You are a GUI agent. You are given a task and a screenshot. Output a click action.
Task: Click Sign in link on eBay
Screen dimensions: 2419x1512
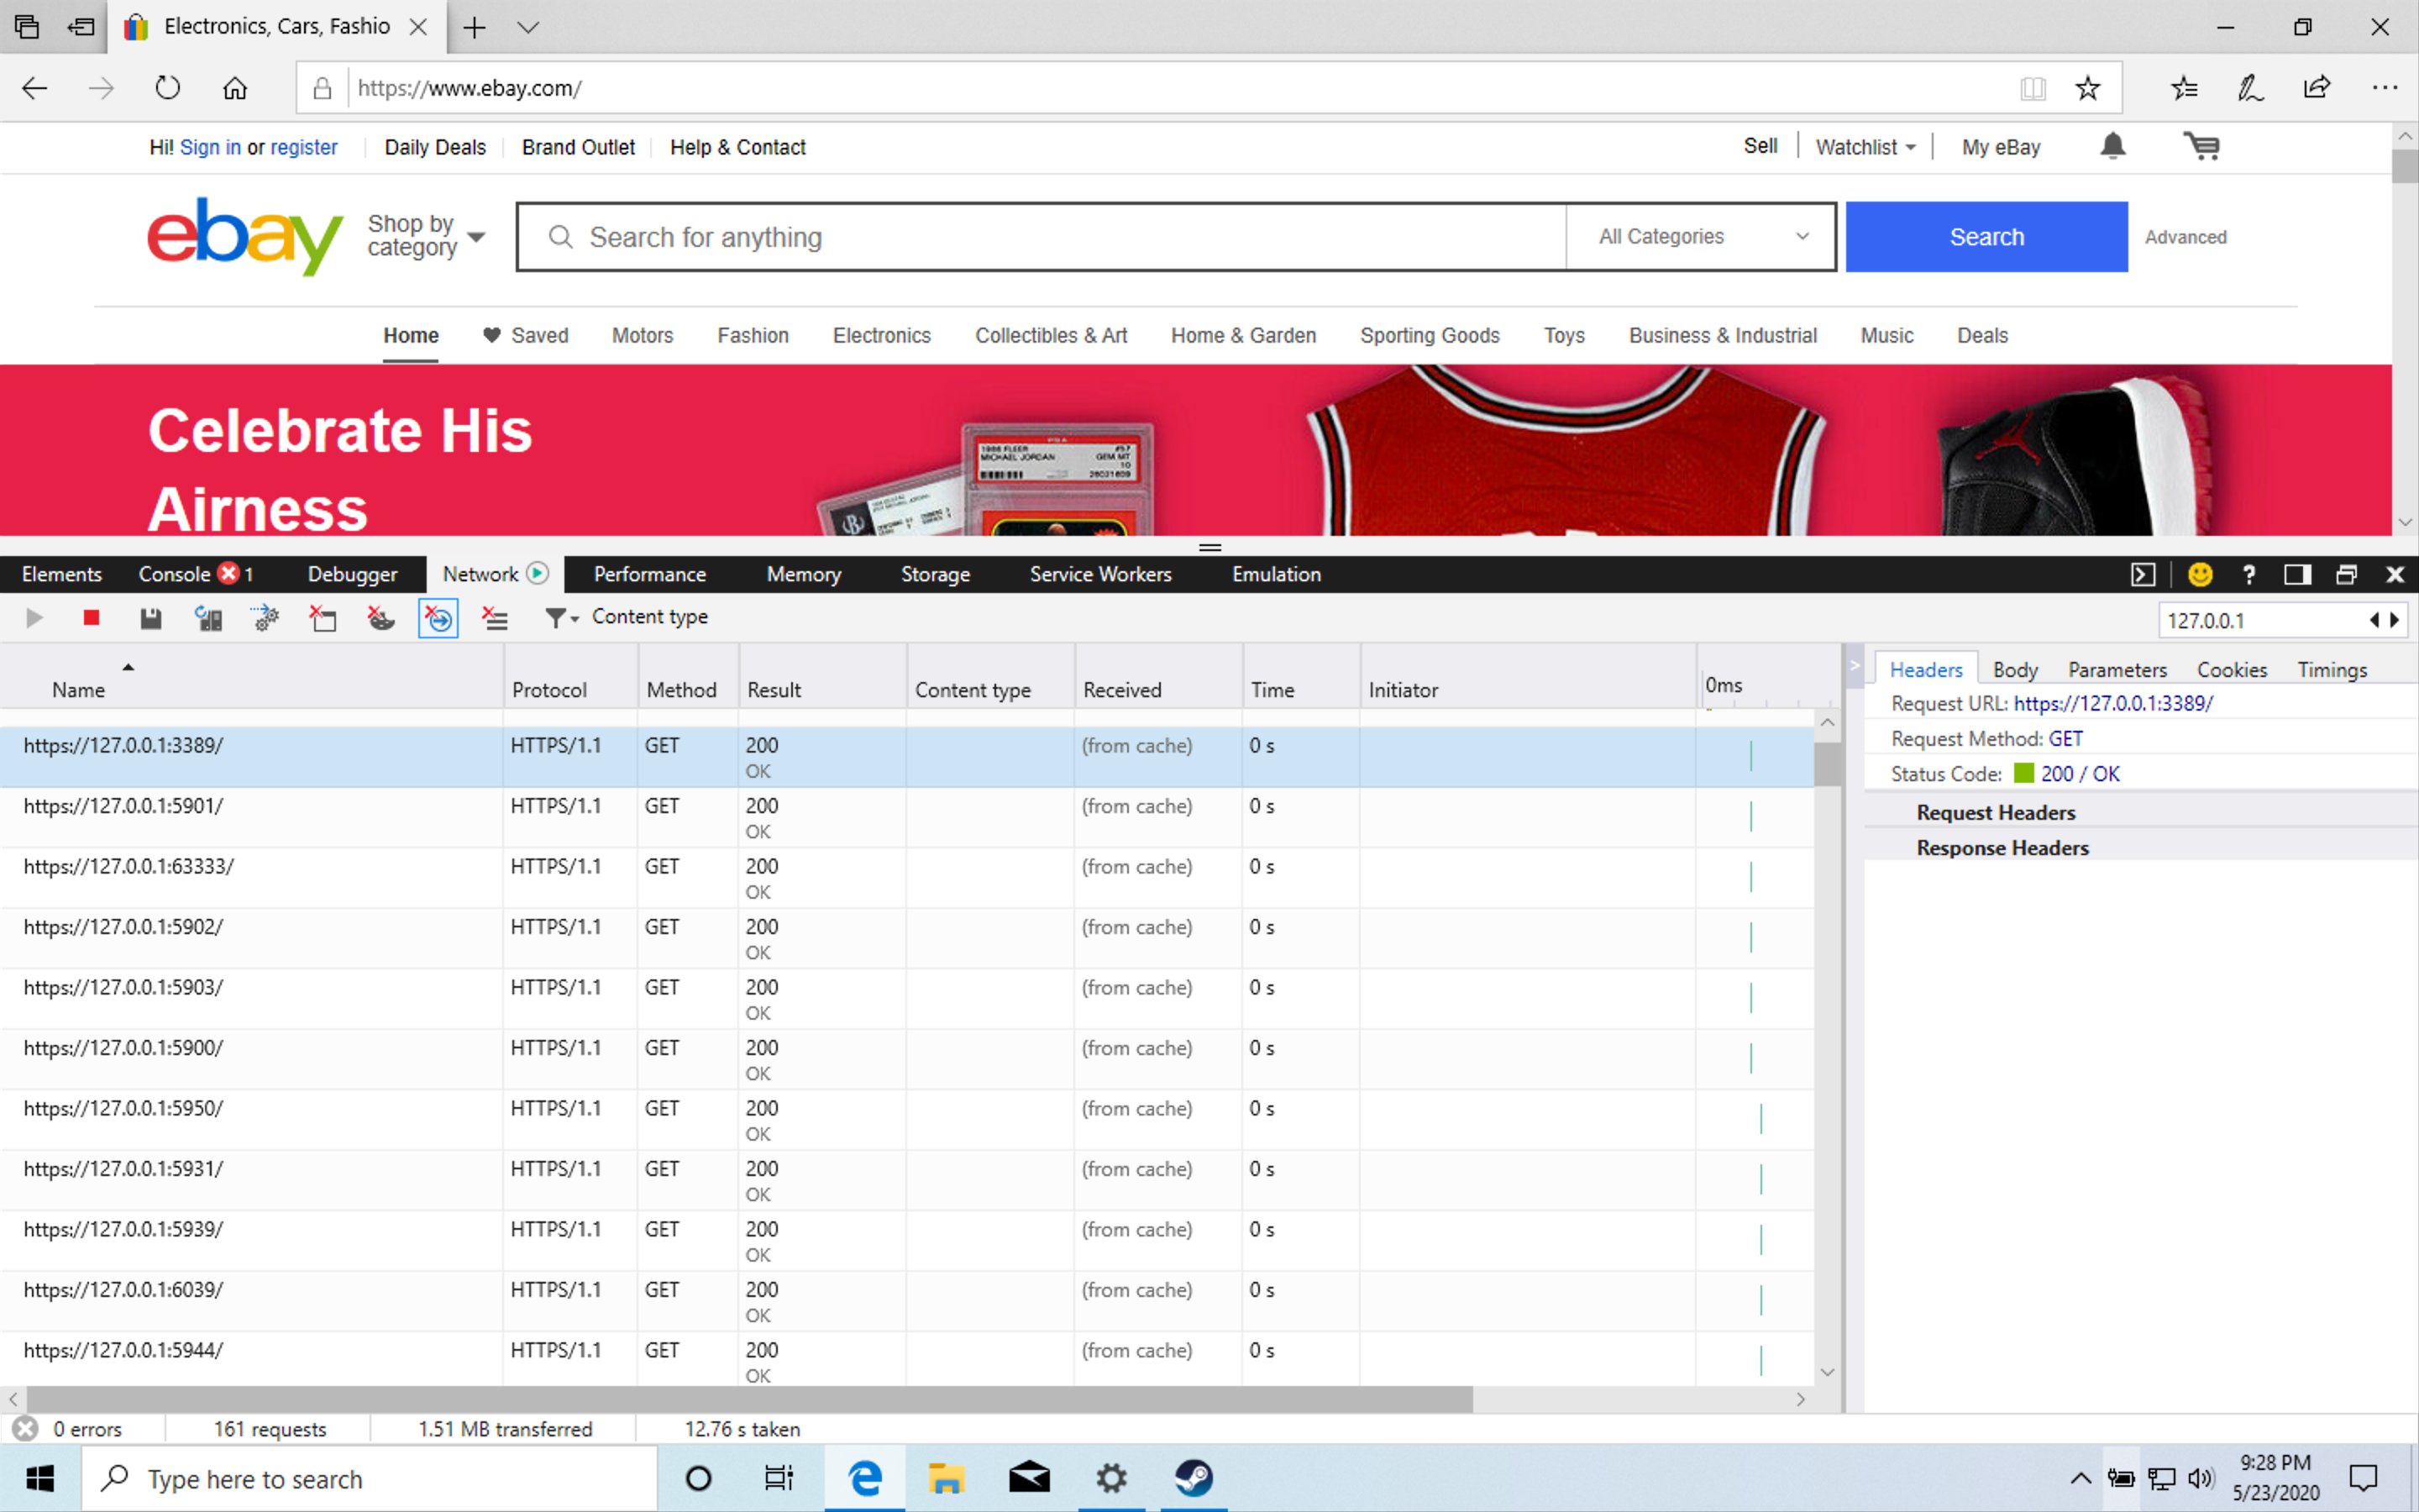pos(209,148)
